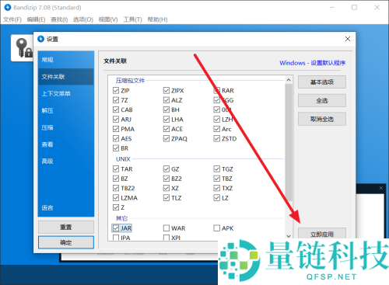Toggle the TLZ checkbox

coord(166,198)
